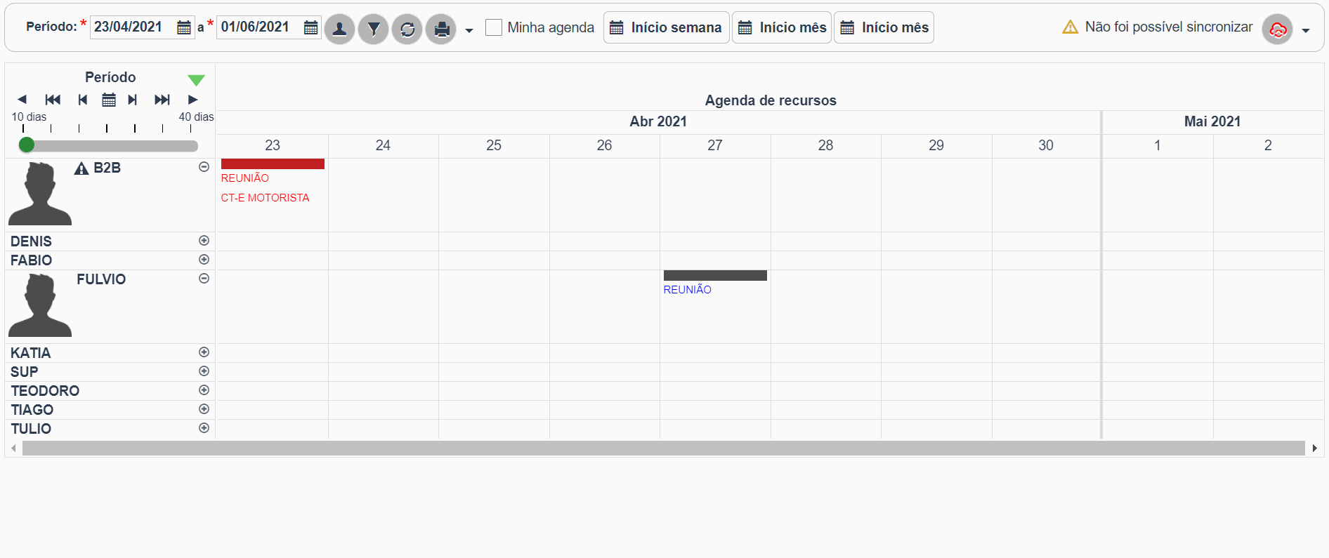The width and height of the screenshot is (1329, 558).
Task: Expand the DENIS resource row
Action: 204,241
